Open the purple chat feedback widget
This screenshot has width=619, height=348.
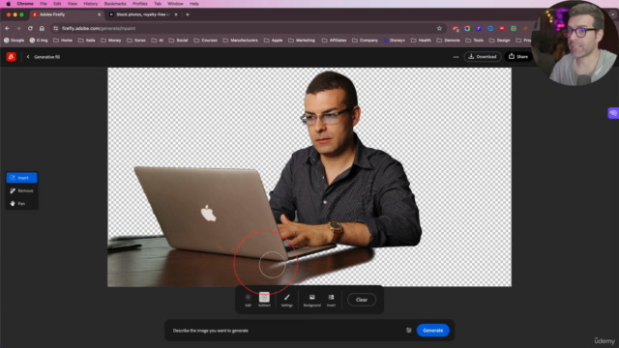(x=613, y=113)
